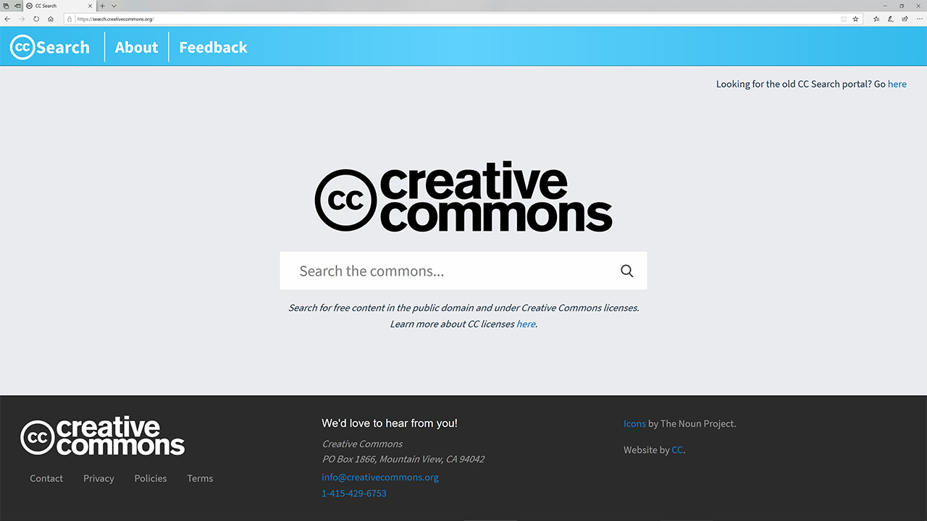Click the phone number 1-415-429-6753
Viewport: 927px width, 521px height.
point(354,494)
